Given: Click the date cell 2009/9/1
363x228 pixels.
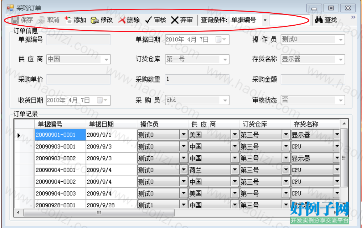Looking at the screenshot, I should (111, 135).
